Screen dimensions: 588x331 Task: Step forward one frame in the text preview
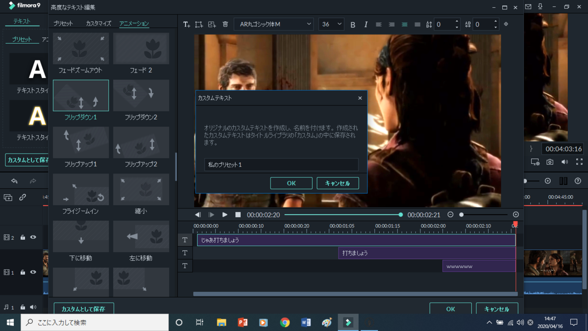[x=211, y=215]
